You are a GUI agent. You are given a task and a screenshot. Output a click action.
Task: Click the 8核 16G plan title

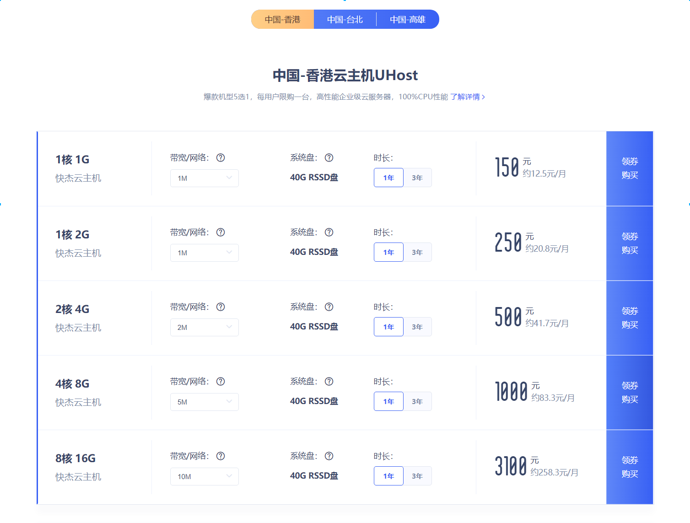pos(75,458)
